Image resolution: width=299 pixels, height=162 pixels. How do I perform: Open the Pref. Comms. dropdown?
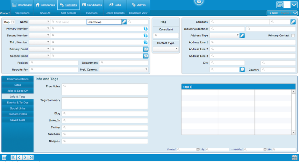point(123,70)
